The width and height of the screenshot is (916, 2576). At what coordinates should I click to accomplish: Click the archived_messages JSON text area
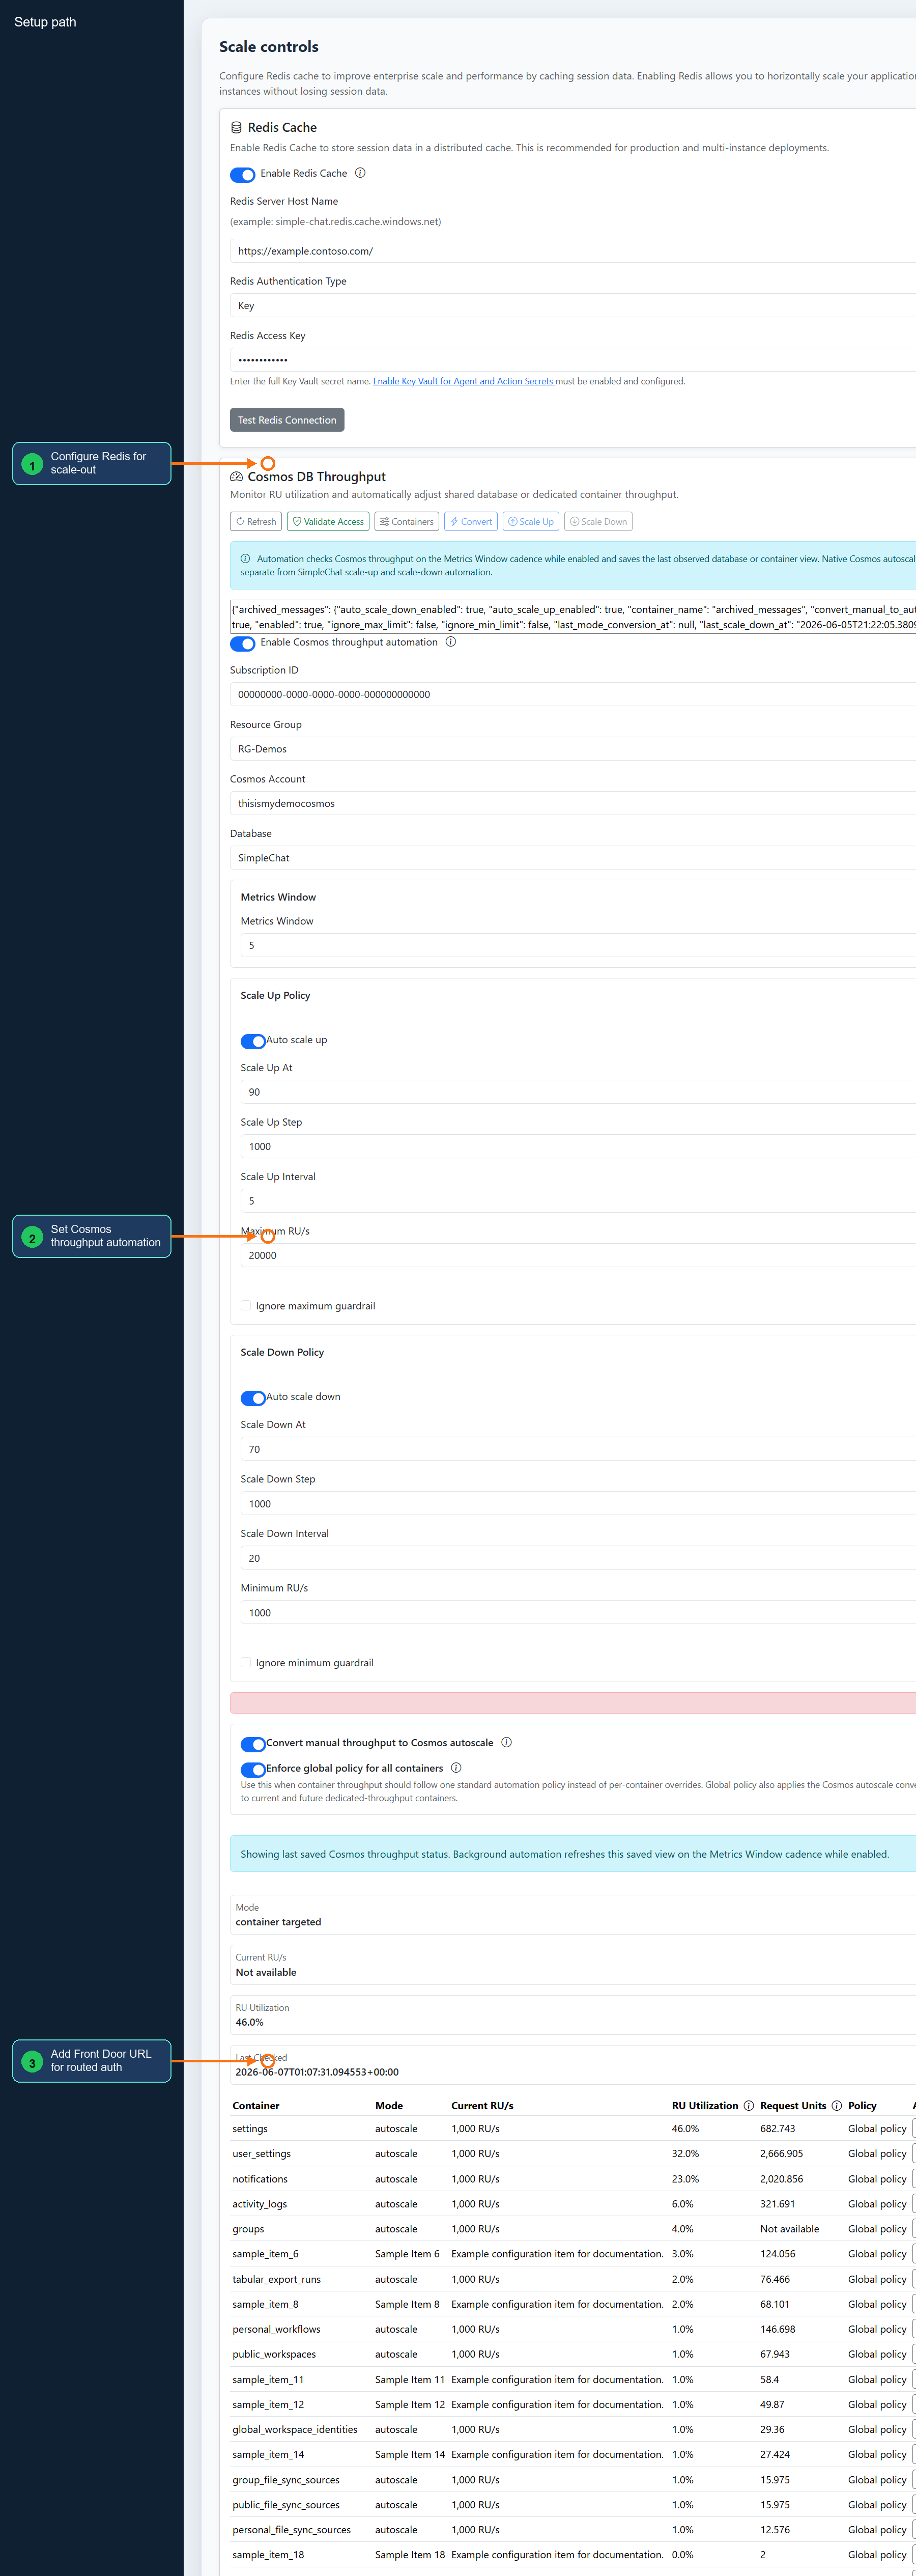click(573, 616)
